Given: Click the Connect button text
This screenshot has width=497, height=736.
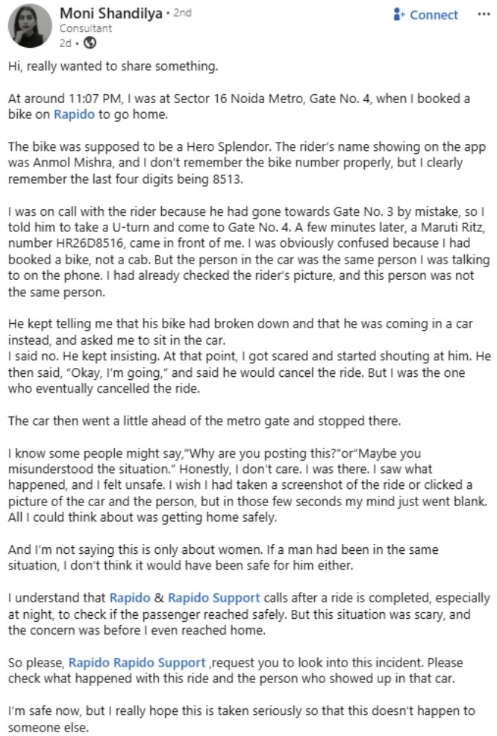Looking at the screenshot, I should 433,15.
